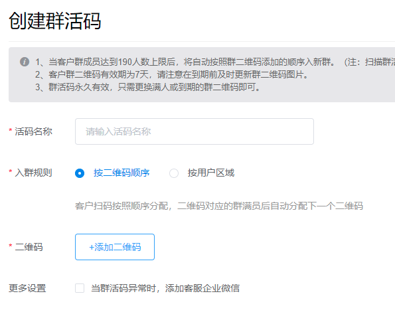Click the red asterisk beside 二维码

11,246
